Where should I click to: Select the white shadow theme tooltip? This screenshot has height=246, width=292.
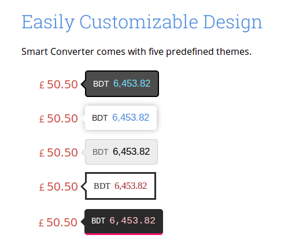pyautogui.click(x=121, y=118)
